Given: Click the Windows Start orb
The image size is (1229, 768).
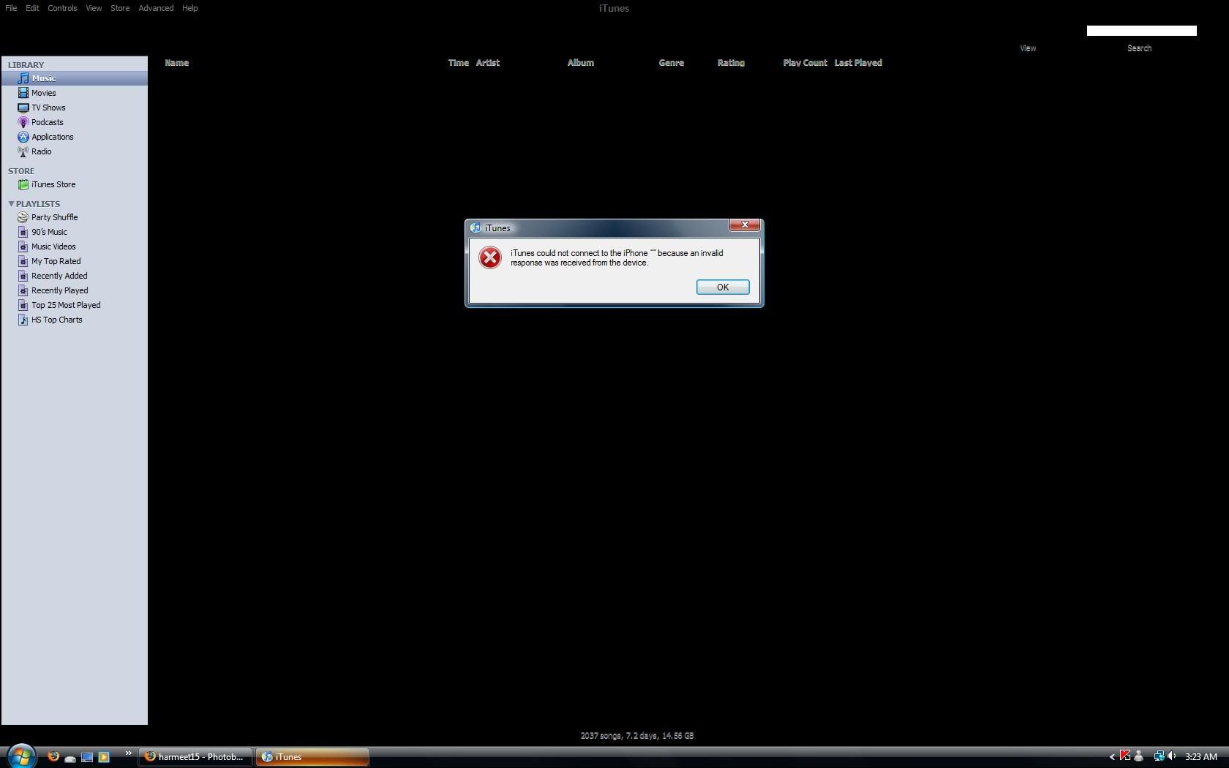Looking at the screenshot, I should click(x=21, y=756).
